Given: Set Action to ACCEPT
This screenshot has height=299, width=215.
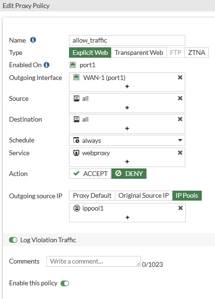Looking at the screenshot, I should 90,174.
